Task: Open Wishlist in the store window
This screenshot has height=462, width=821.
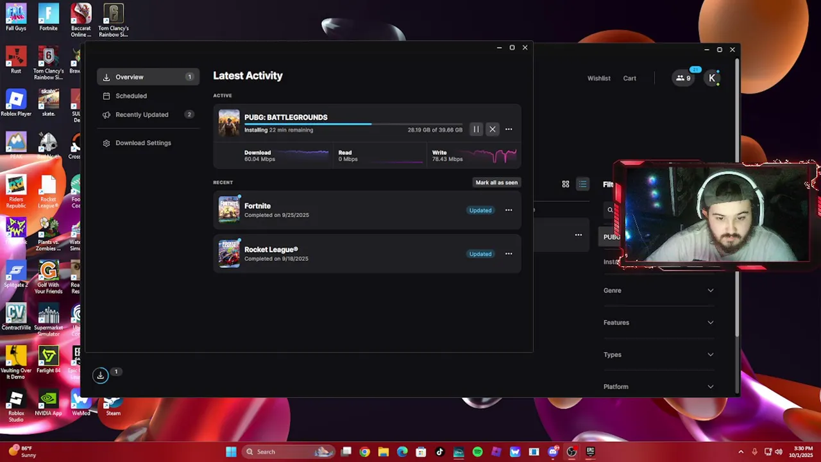Action: 599,78
